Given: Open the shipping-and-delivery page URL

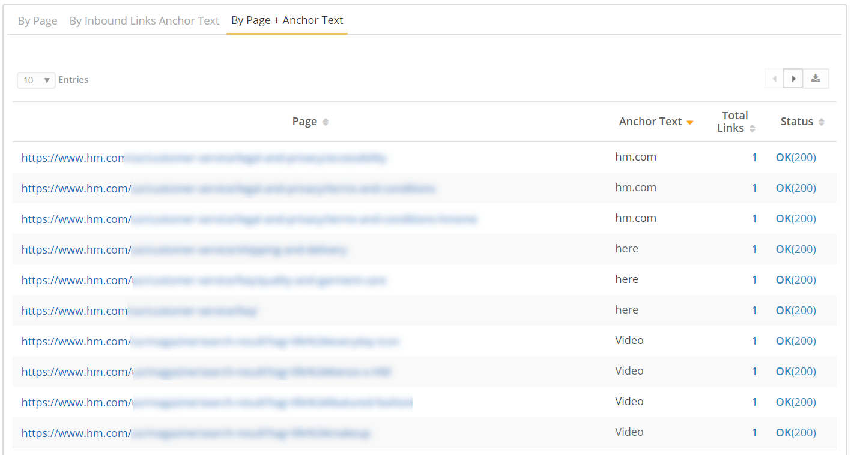Looking at the screenshot, I should click(183, 249).
